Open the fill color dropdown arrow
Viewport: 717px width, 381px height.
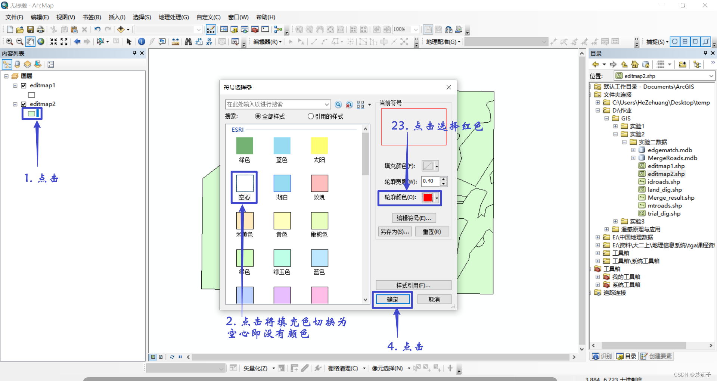(x=437, y=166)
